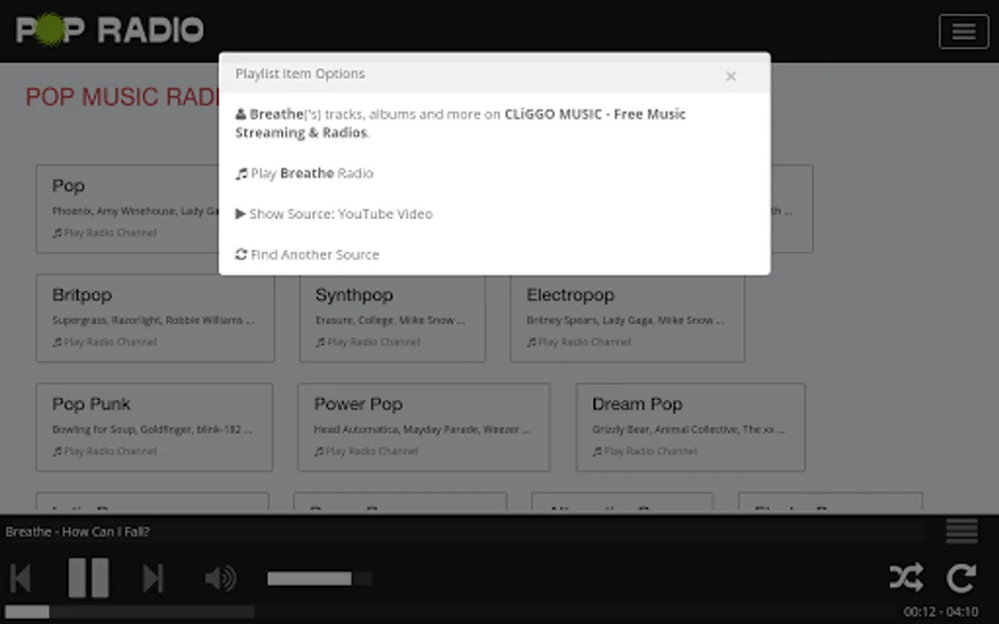The image size is (999, 624).
Task: Click Electropop artists Britney Spears text
Action: (626, 320)
